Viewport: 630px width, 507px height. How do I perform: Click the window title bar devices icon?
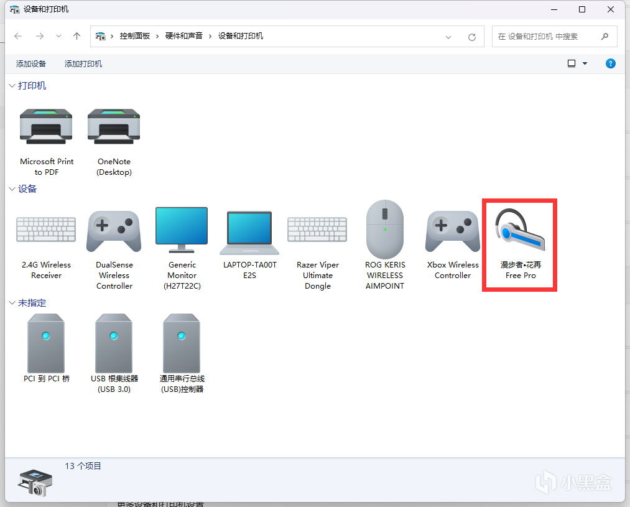coord(14,9)
